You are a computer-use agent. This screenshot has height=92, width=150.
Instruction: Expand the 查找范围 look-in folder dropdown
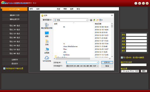[x=87, y=20]
